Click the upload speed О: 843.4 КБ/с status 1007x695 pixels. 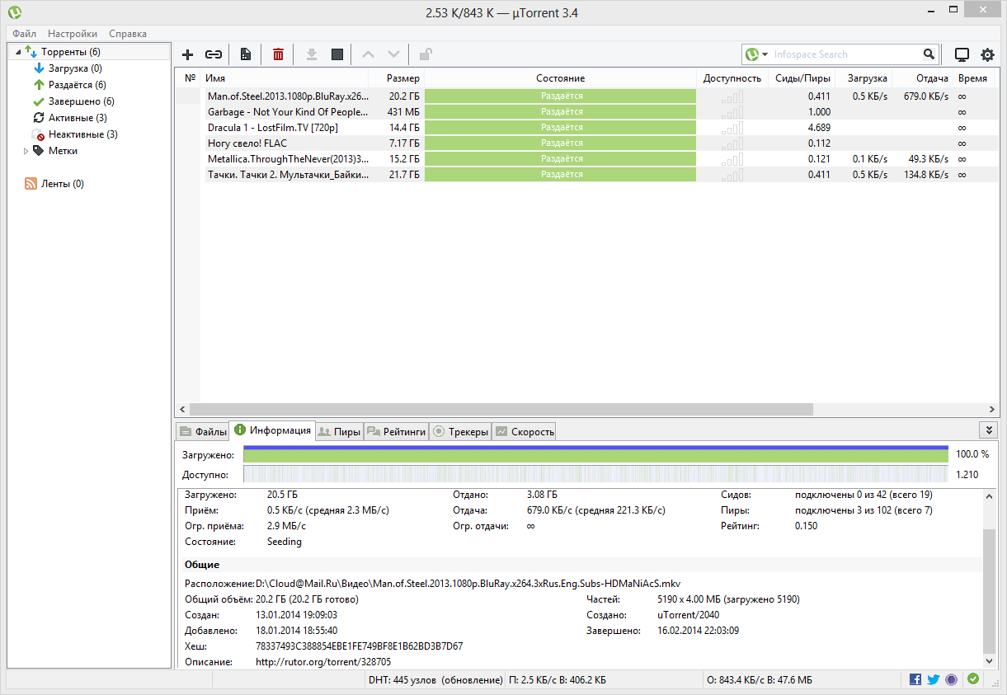click(x=760, y=680)
